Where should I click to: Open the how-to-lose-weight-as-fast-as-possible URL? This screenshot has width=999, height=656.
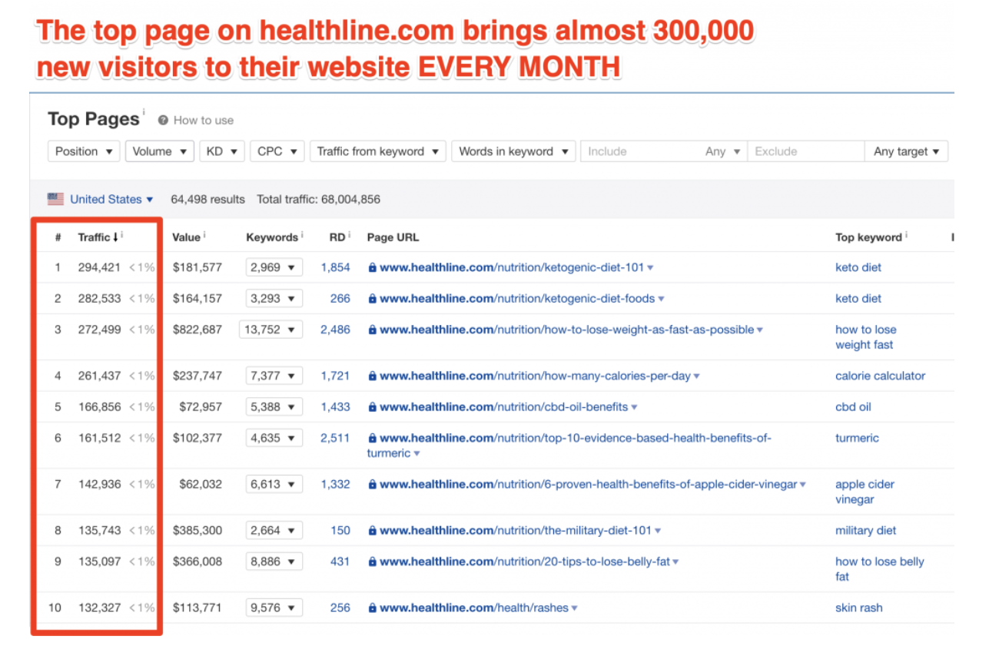(566, 330)
